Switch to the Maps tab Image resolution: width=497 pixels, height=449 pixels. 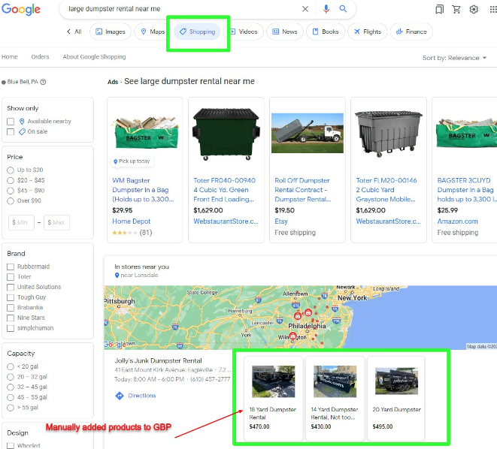153,32
